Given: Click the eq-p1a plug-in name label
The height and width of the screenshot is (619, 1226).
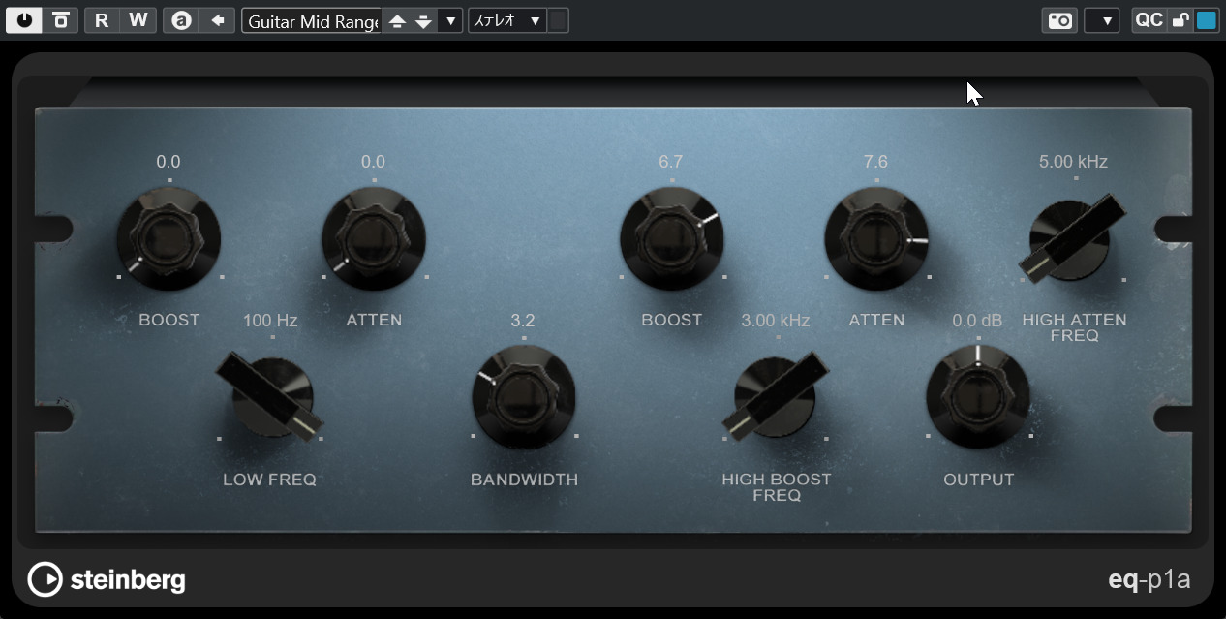Looking at the screenshot, I should [1149, 580].
